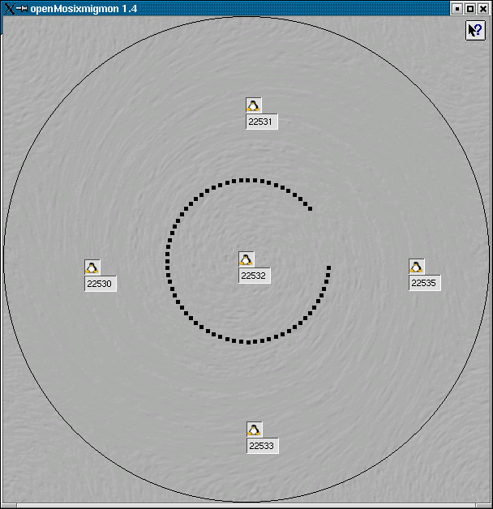This screenshot has height=509, width=493.
Task: Click the penguin icon above 22533
Action: [x=254, y=430]
